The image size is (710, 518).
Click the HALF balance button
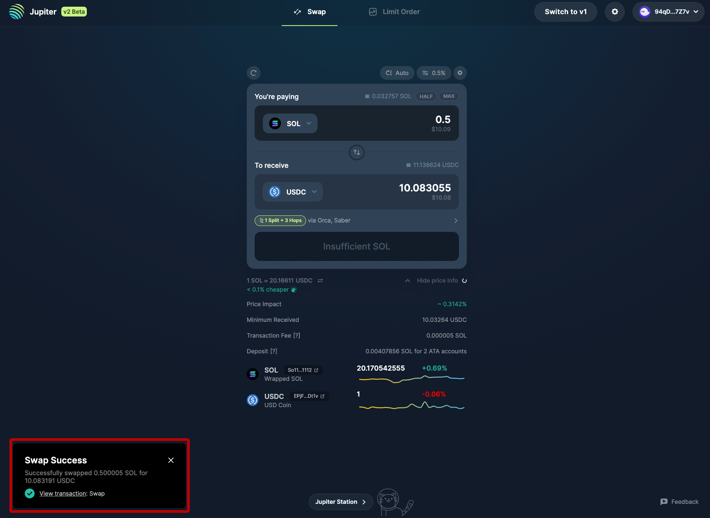coord(426,96)
